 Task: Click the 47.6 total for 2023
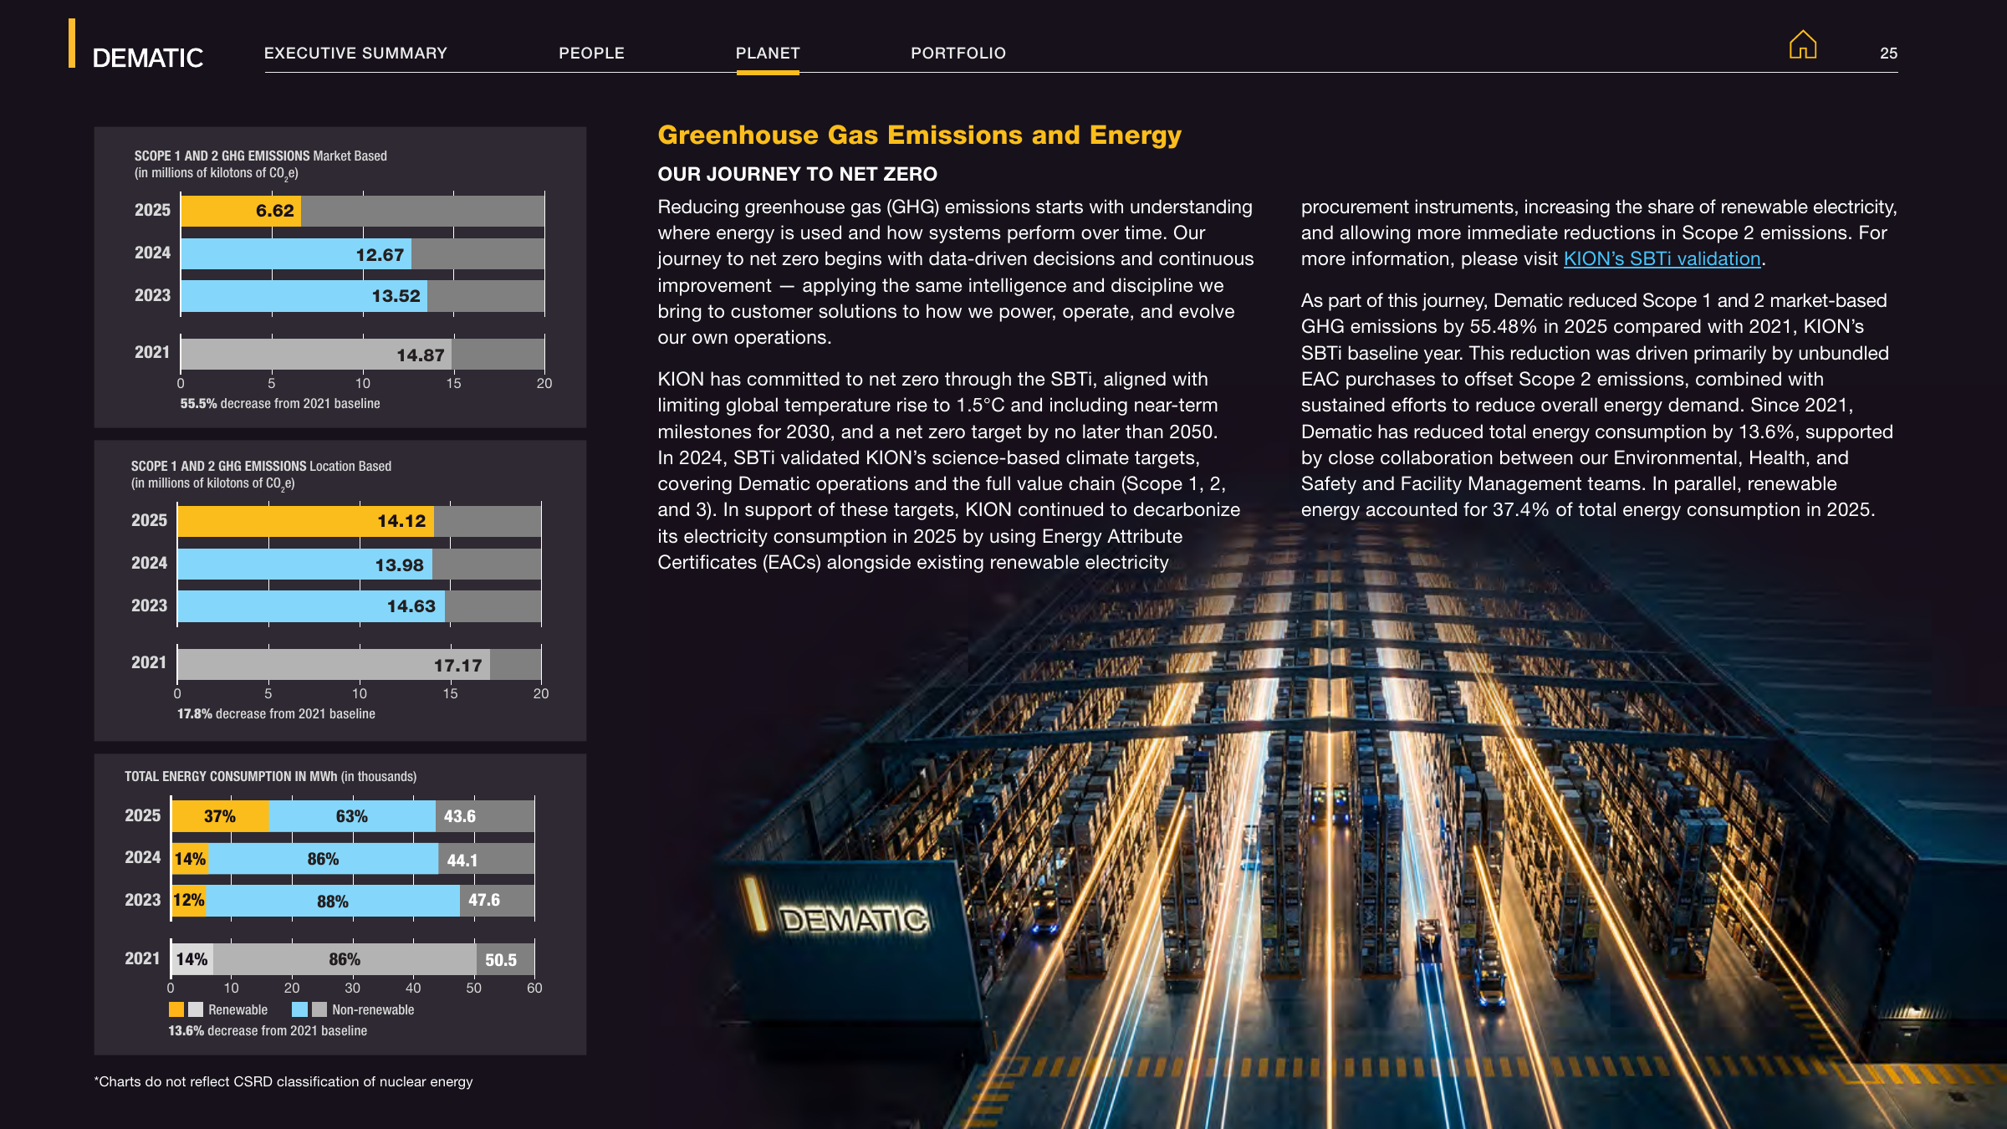(x=483, y=900)
